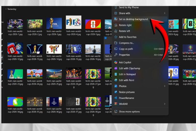Viewport: 196px width, 131px height.
Task: Select thumbnail hinh-nen-world-cup-2026-35.jpg
Action: click(35, 102)
